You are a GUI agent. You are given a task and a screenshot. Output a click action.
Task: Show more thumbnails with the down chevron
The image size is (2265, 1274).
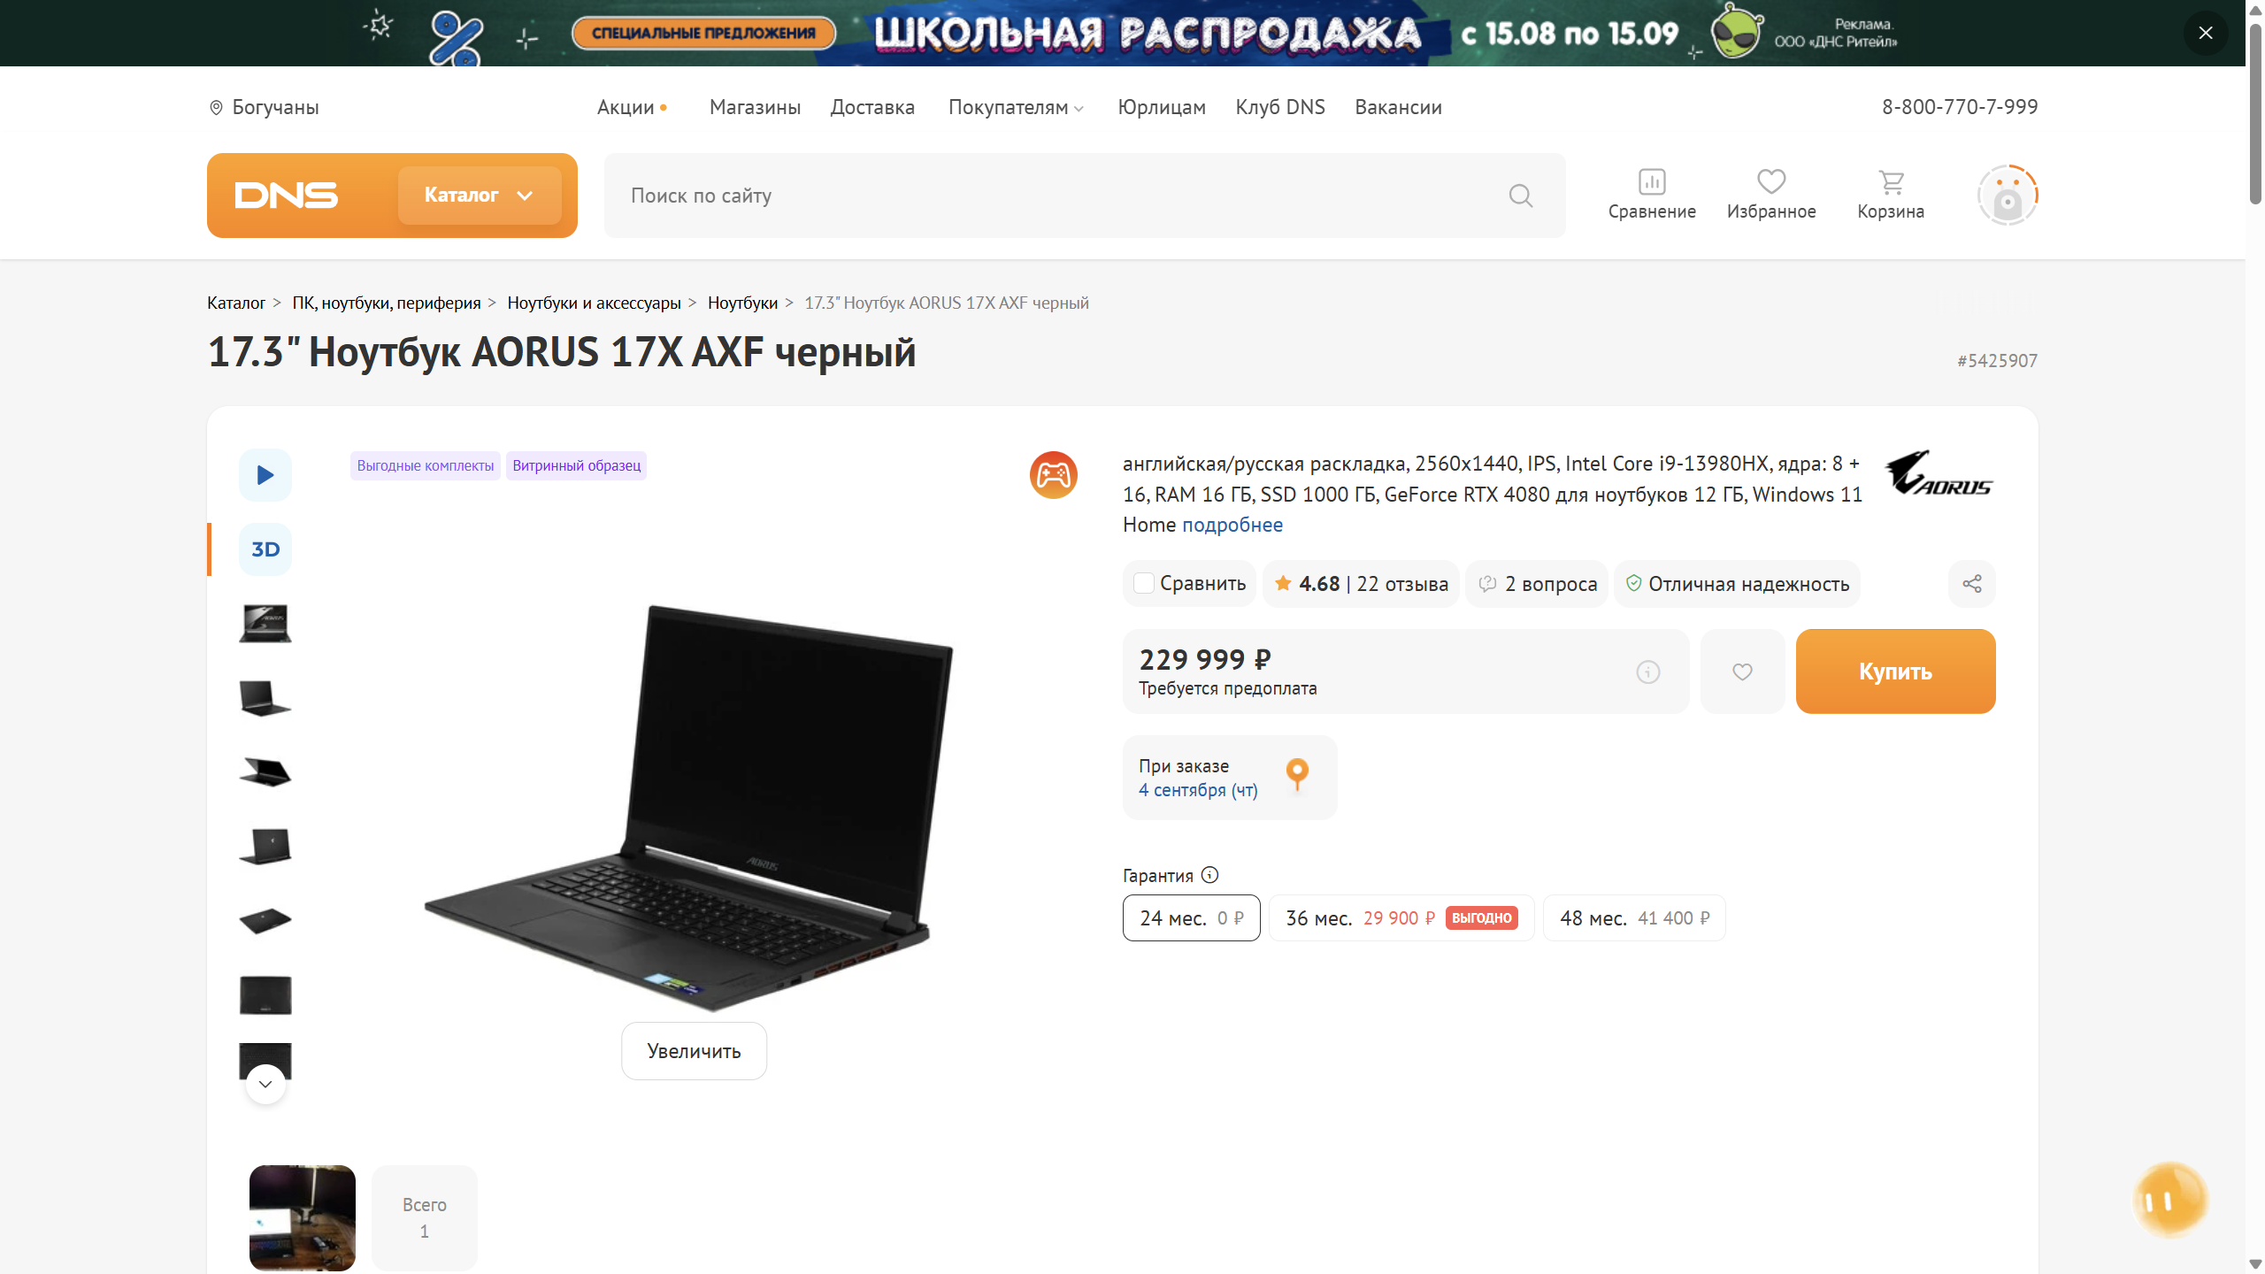coord(265,1084)
